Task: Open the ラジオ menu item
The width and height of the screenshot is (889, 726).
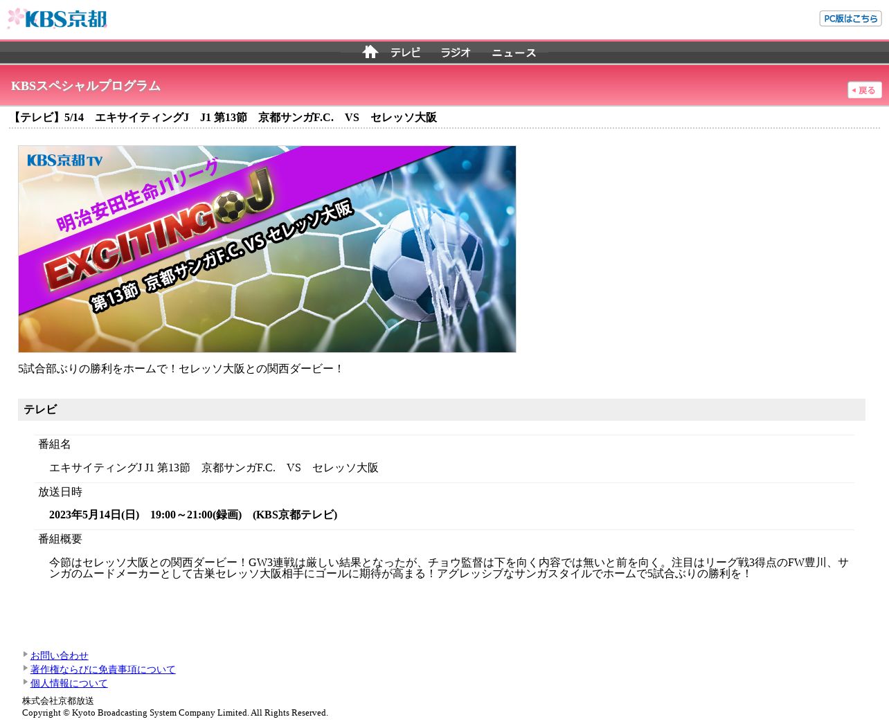Action: [x=456, y=53]
